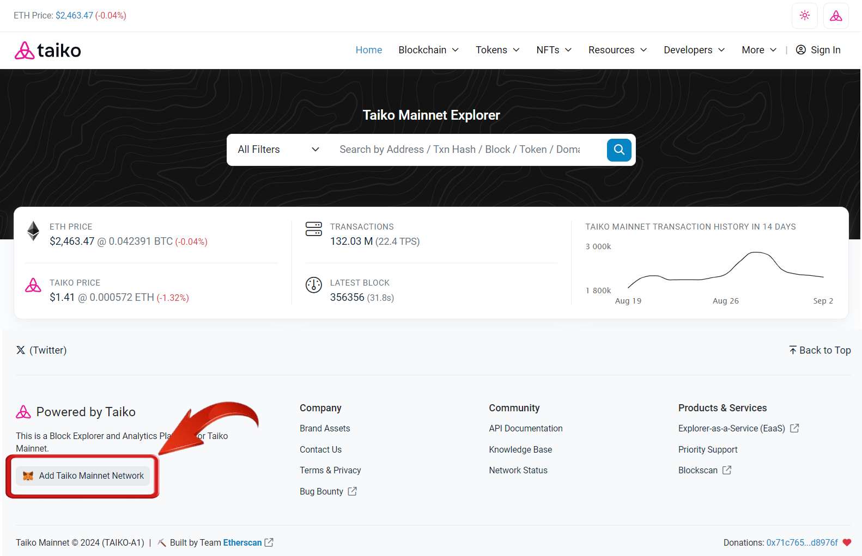Click the Ethereum diamond icon beside ETH PRICE
Screen dimensions: 862x556
[33, 231]
